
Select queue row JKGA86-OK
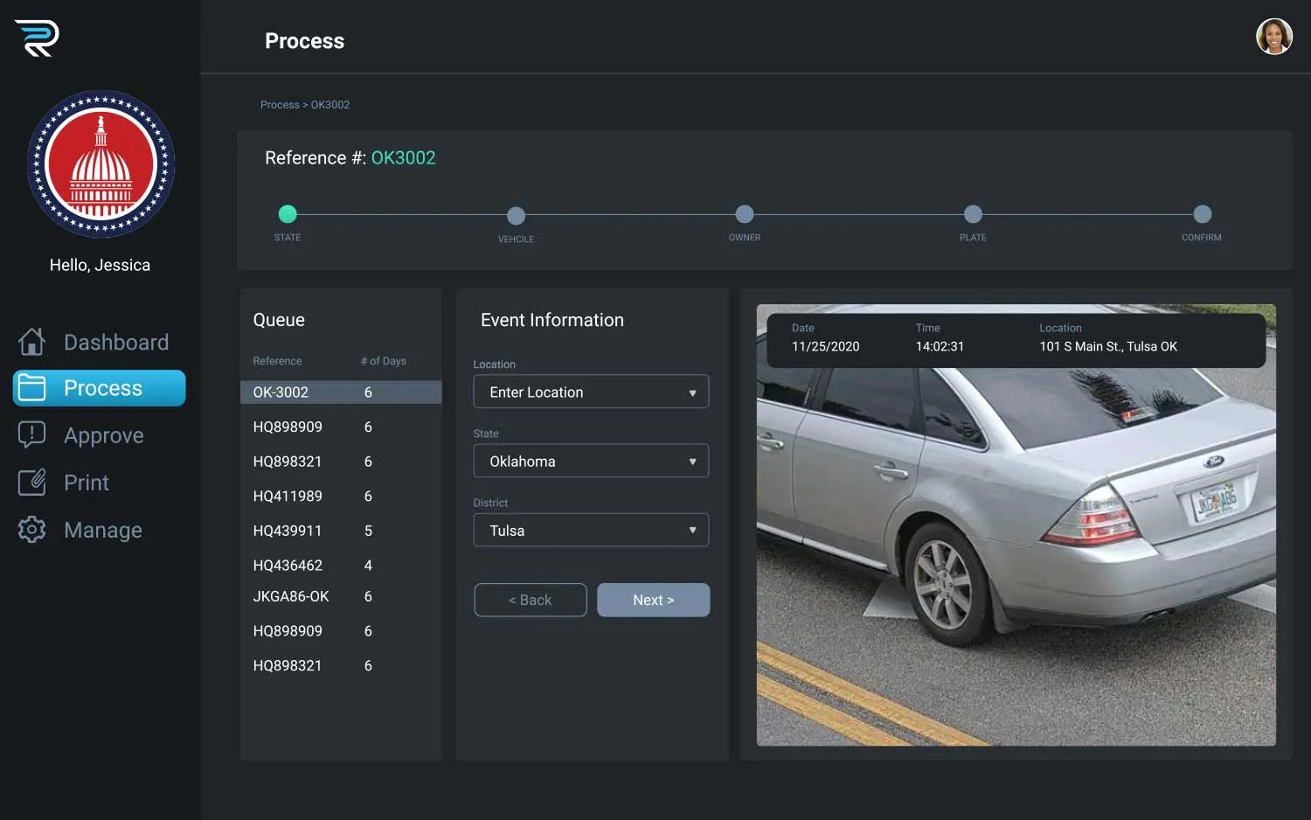click(x=341, y=596)
